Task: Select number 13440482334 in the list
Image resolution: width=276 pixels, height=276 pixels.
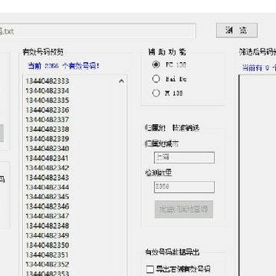Action: (x=48, y=91)
